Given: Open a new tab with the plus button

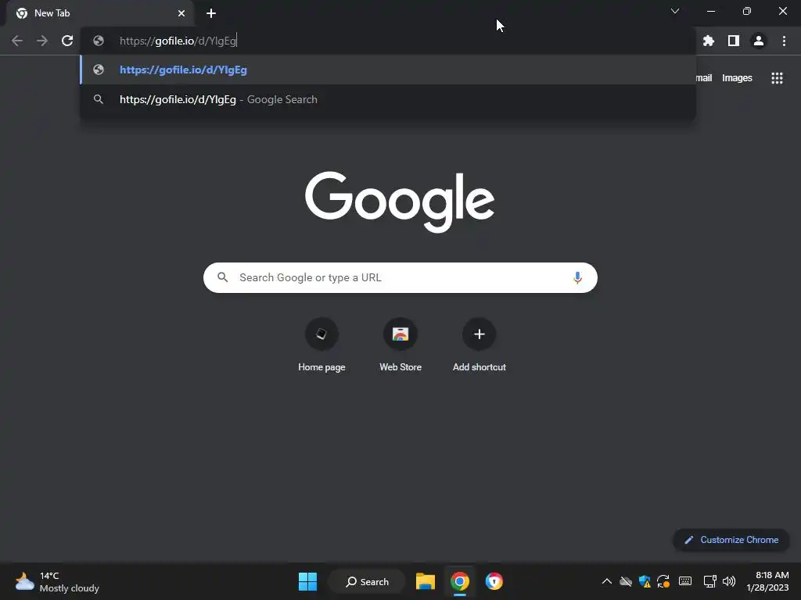Looking at the screenshot, I should 211,13.
